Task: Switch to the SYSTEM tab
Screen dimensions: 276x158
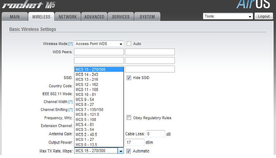Action: click(x=147, y=17)
